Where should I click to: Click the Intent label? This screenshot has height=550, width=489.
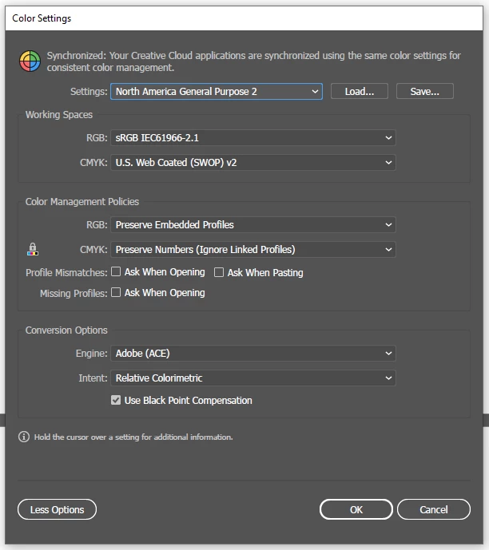[x=93, y=378]
